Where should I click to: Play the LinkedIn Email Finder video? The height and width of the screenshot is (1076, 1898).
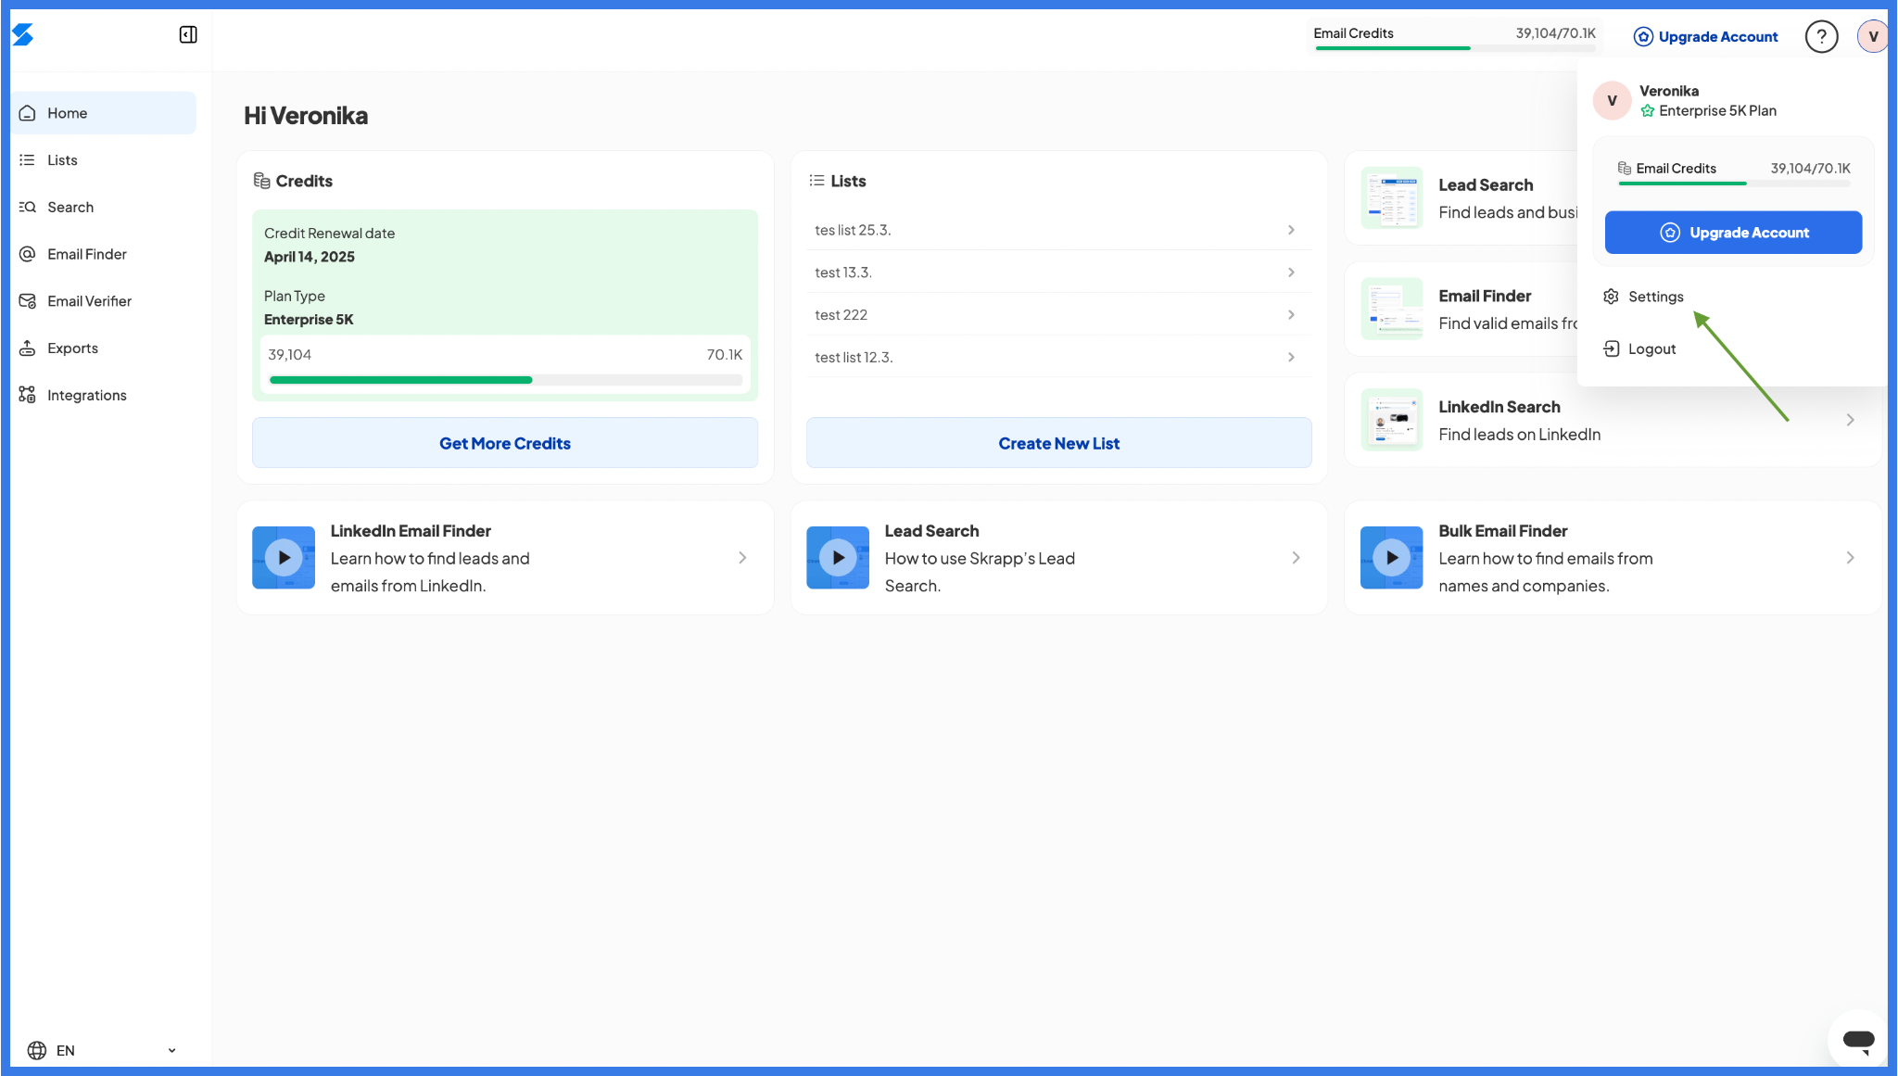coord(284,558)
